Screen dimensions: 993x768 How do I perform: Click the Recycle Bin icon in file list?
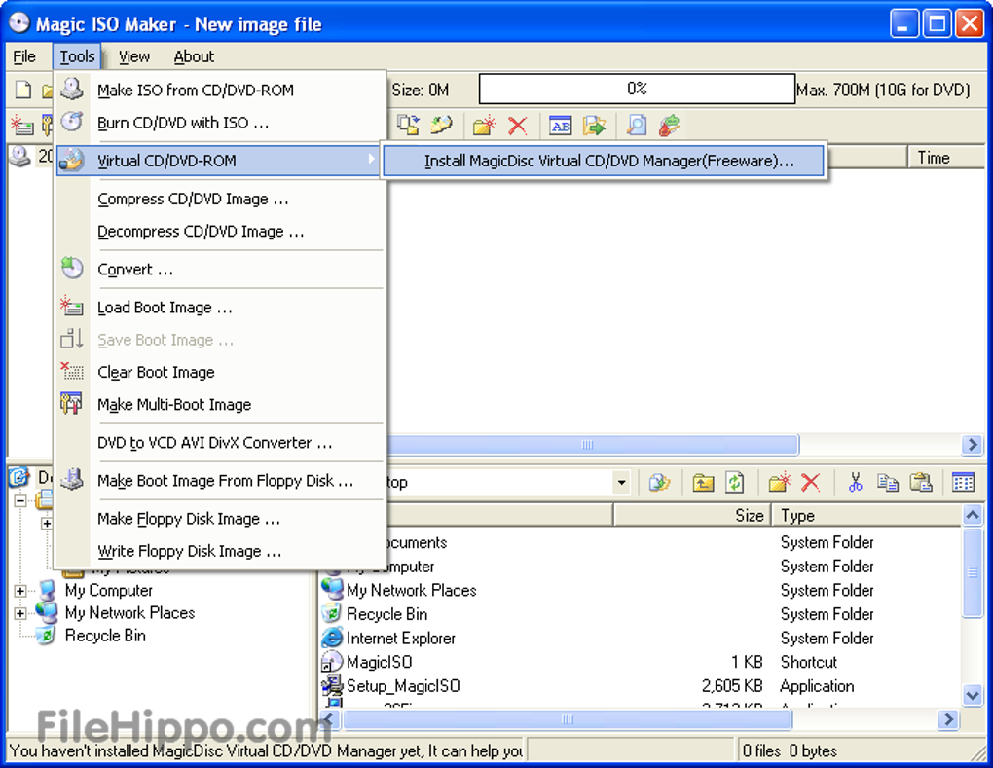point(331,613)
